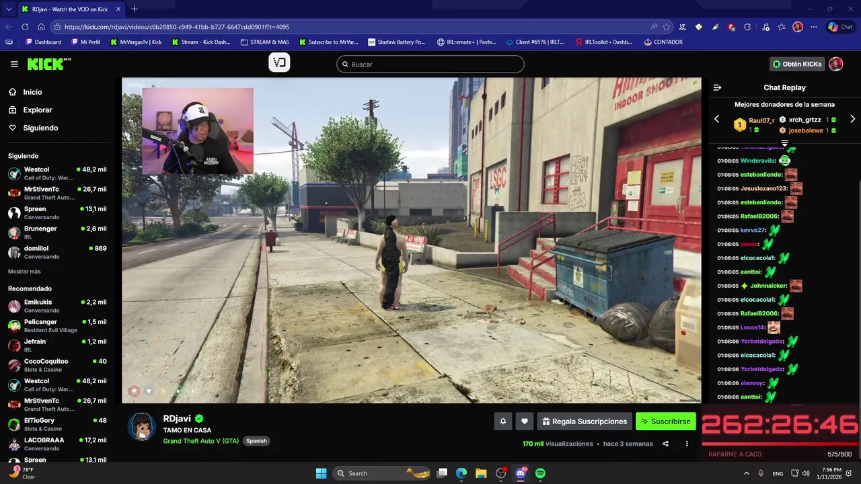861x484 pixels.
Task: Open the Brunenger channel in sidebar
Action: click(57, 232)
